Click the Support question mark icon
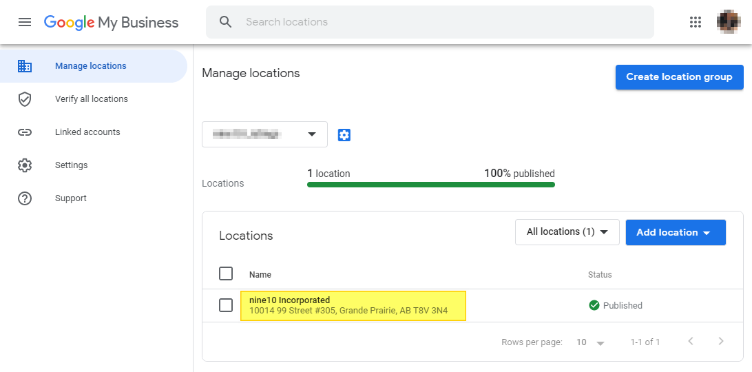752x372 pixels. [25, 198]
